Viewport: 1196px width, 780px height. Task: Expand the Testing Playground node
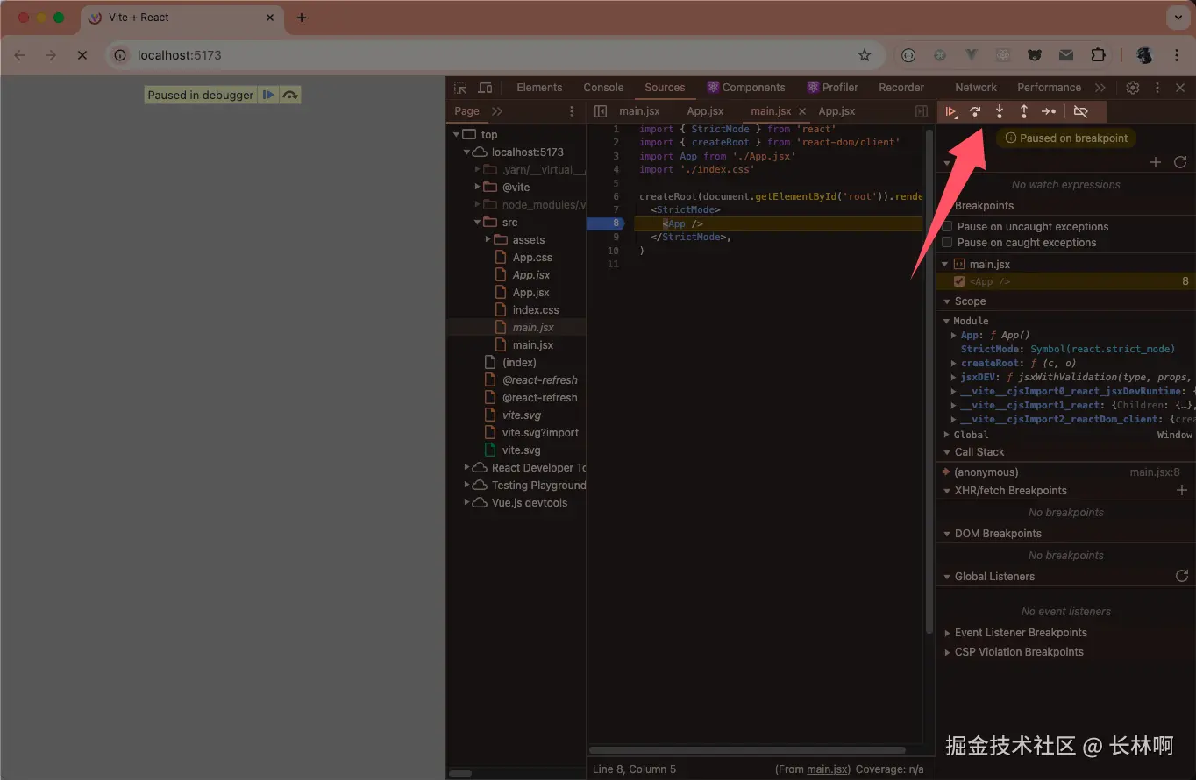coord(466,485)
